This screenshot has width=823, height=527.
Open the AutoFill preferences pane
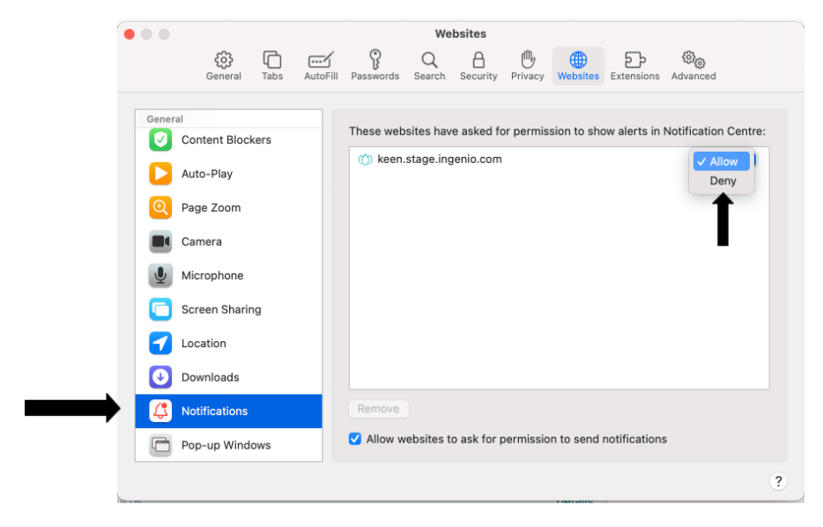(321, 66)
